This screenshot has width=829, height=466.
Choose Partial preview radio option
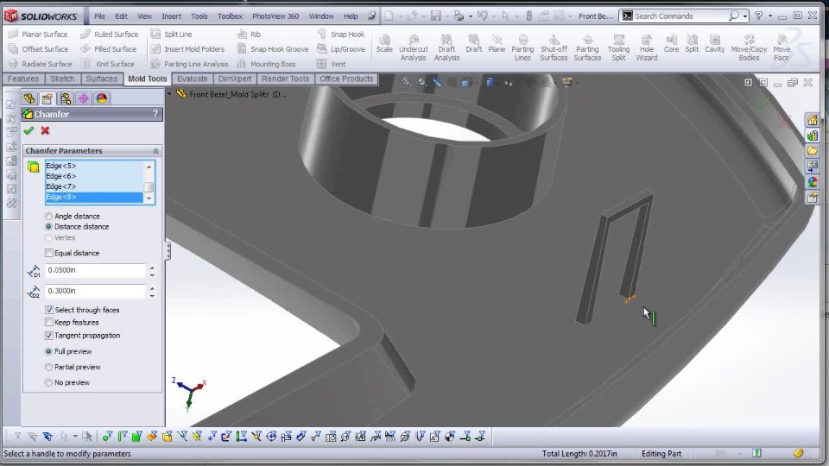tap(48, 368)
